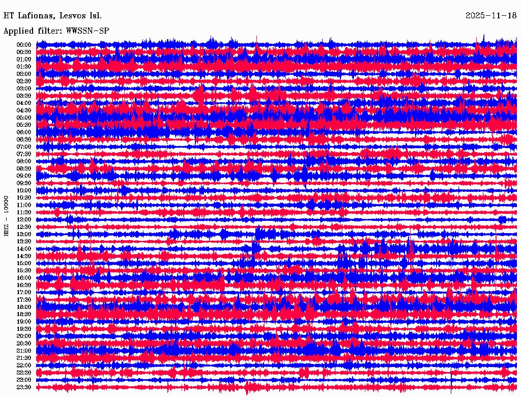
Task: Select the 12:30 time label
Action: tap(23, 227)
